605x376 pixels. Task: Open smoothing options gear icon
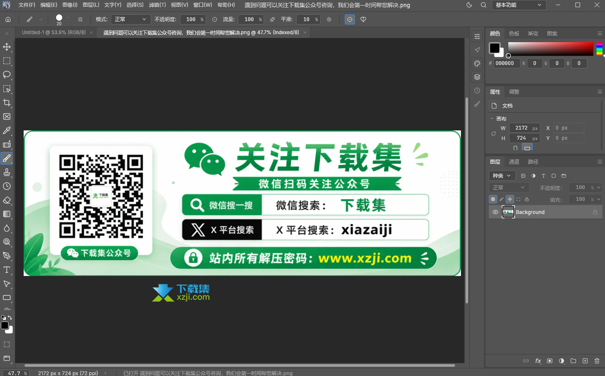pyautogui.click(x=329, y=19)
